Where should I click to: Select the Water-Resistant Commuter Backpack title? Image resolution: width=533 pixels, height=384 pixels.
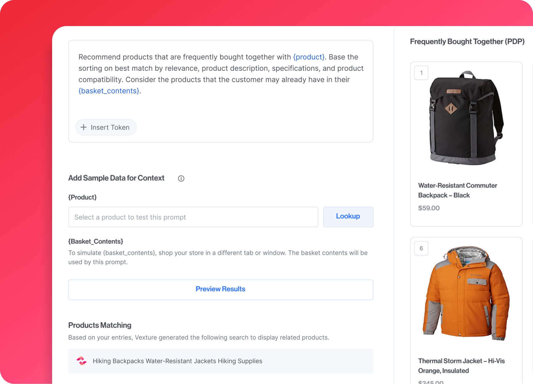[x=457, y=190]
